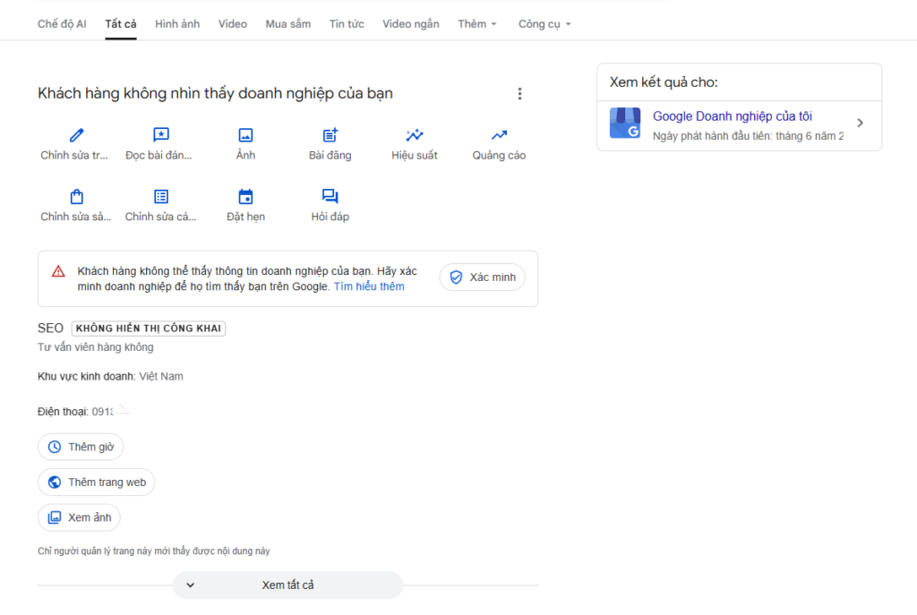917x615 pixels.
Task: Click the Thêm giờ button
Action: [81, 447]
